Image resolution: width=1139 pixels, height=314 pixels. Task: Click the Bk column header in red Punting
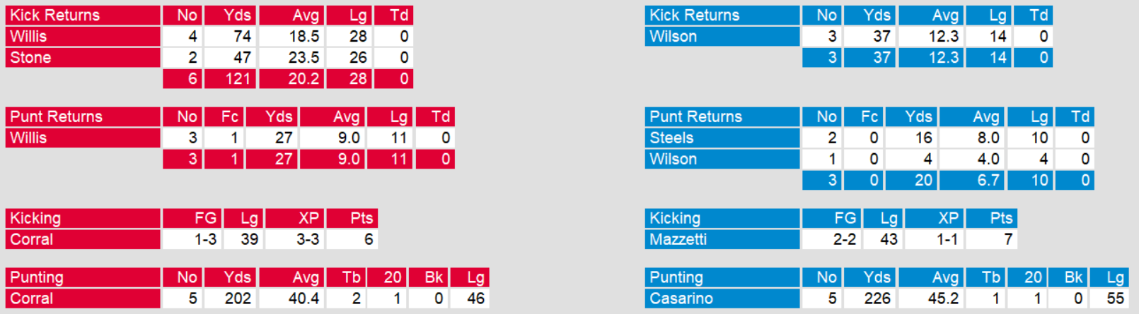[429, 278]
